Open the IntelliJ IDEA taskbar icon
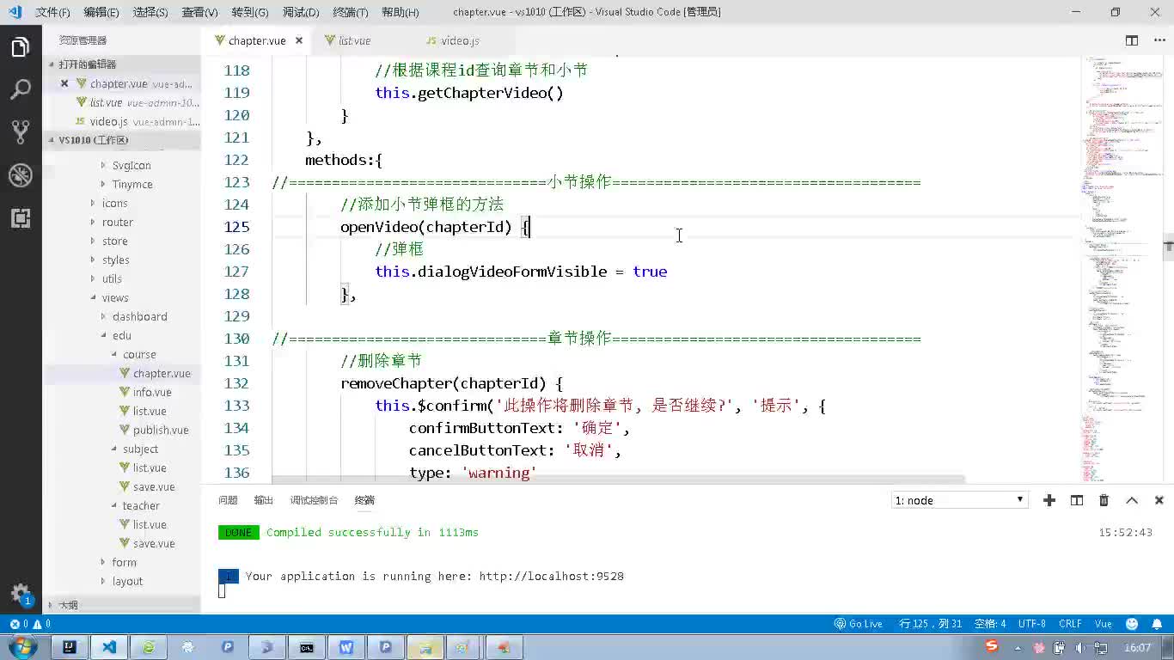This screenshot has width=1174, height=660. pyautogui.click(x=70, y=647)
